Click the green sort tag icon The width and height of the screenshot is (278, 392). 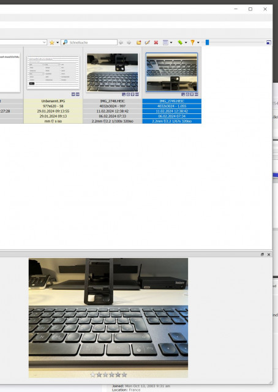pyautogui.click(x=180, y=42)
